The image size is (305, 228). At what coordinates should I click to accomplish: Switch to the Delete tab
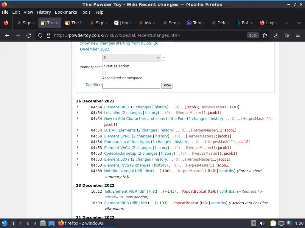point(220,23)
